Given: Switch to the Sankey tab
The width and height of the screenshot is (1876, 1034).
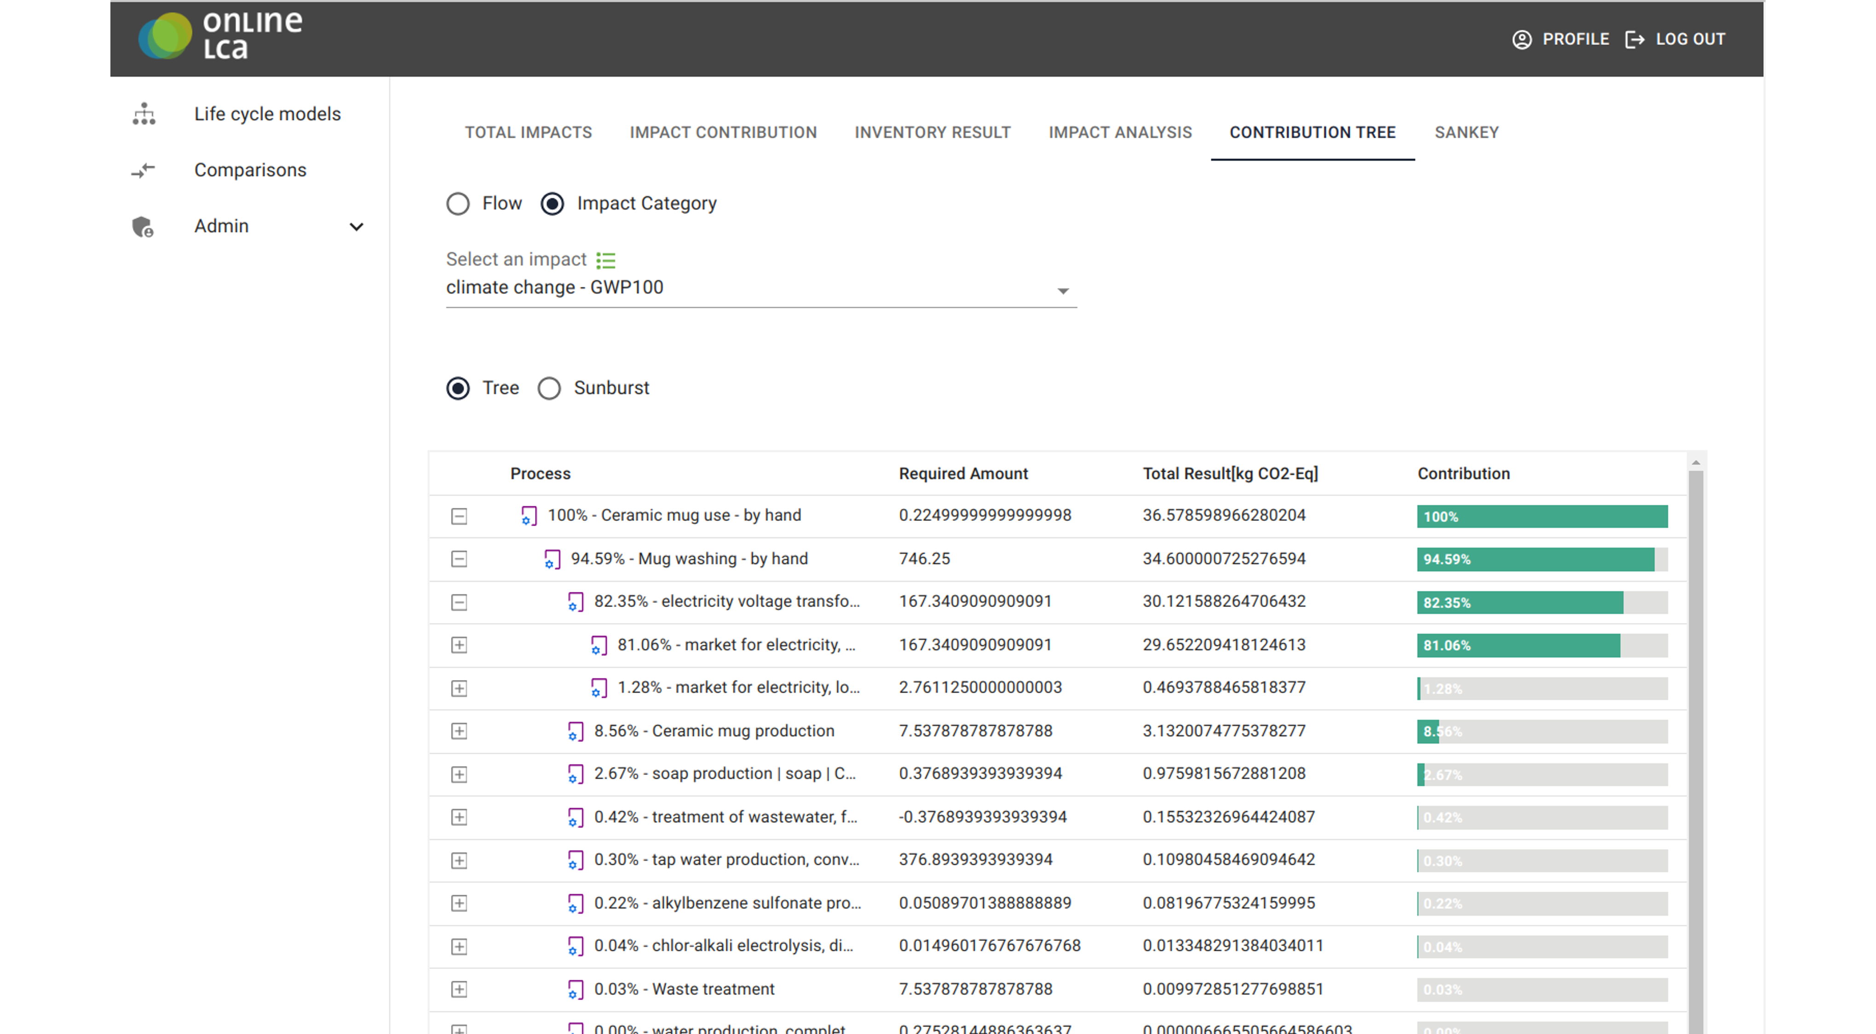Looking at the screenshot, I should (1466, 133).
